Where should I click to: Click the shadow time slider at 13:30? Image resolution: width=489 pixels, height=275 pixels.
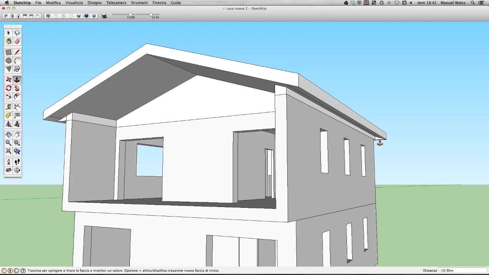[x=151, y=15]
